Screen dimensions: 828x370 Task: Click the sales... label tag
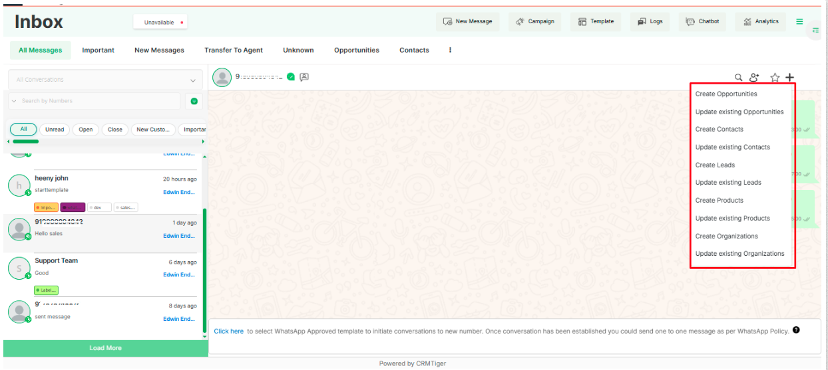(126, 207)
